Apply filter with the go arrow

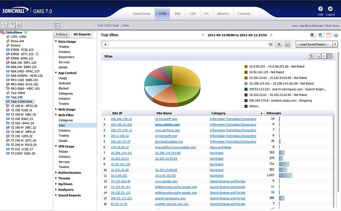[270, 44]
